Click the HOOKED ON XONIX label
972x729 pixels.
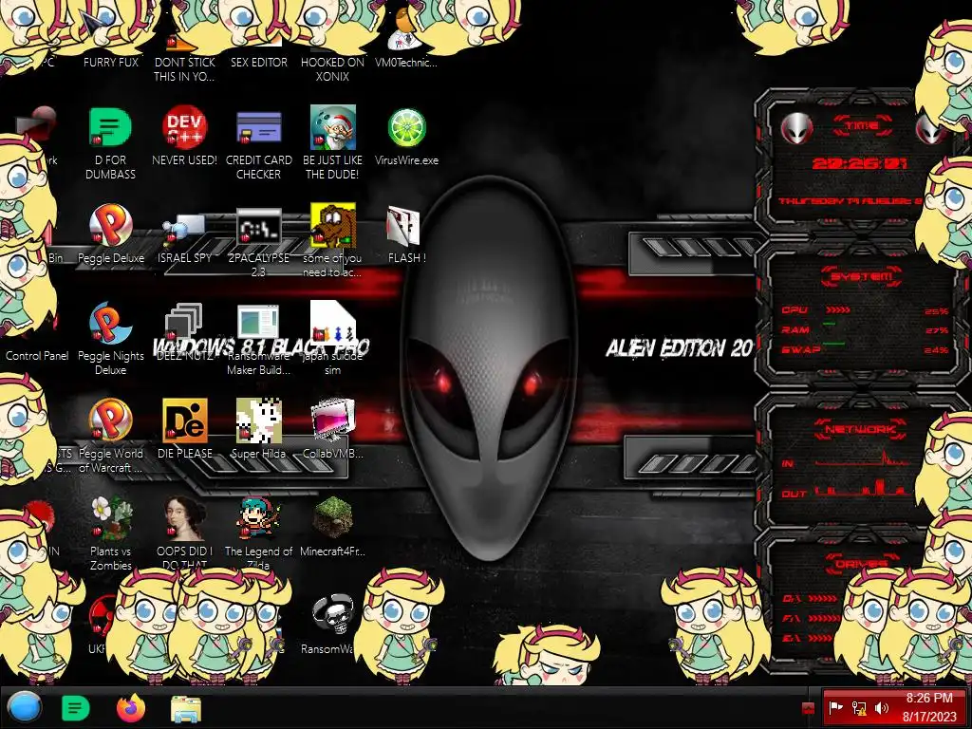point(333,69)
